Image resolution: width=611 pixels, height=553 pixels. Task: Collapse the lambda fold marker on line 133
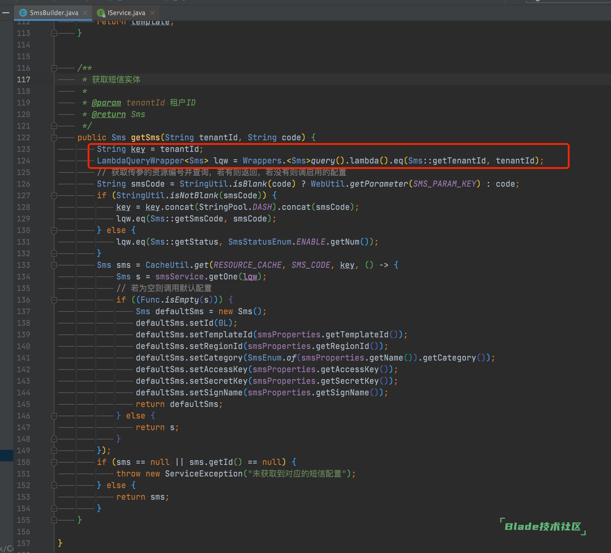pos(54,265)
